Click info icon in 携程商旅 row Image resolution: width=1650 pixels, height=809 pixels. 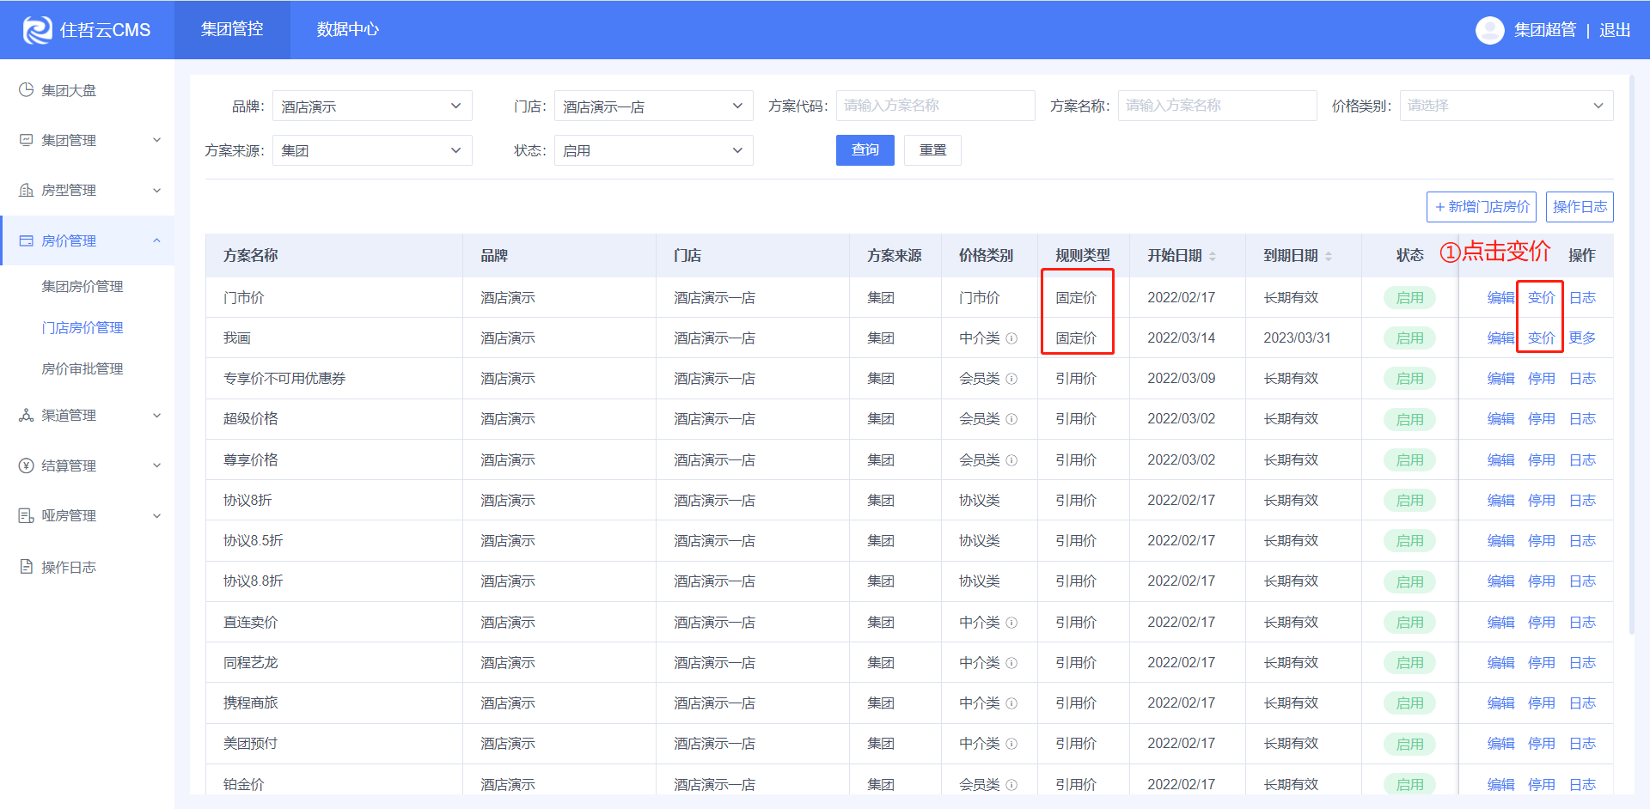[x=1011, y=703]
